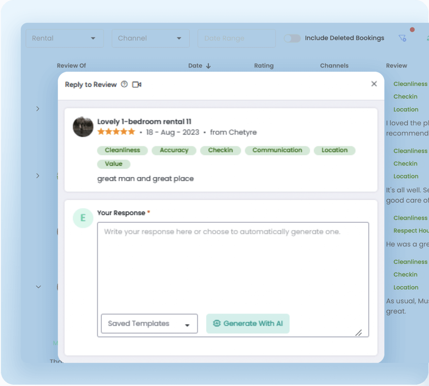Click the green E avatar icon
This screenshot has width=429, height=386.
(x=83, y=218)
